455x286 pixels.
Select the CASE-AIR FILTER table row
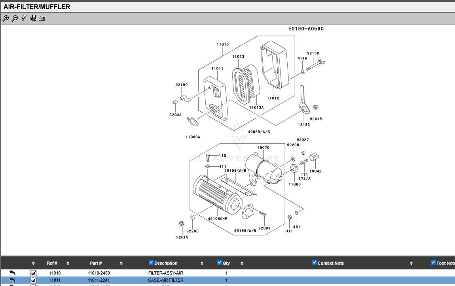(x=165, y=280)
